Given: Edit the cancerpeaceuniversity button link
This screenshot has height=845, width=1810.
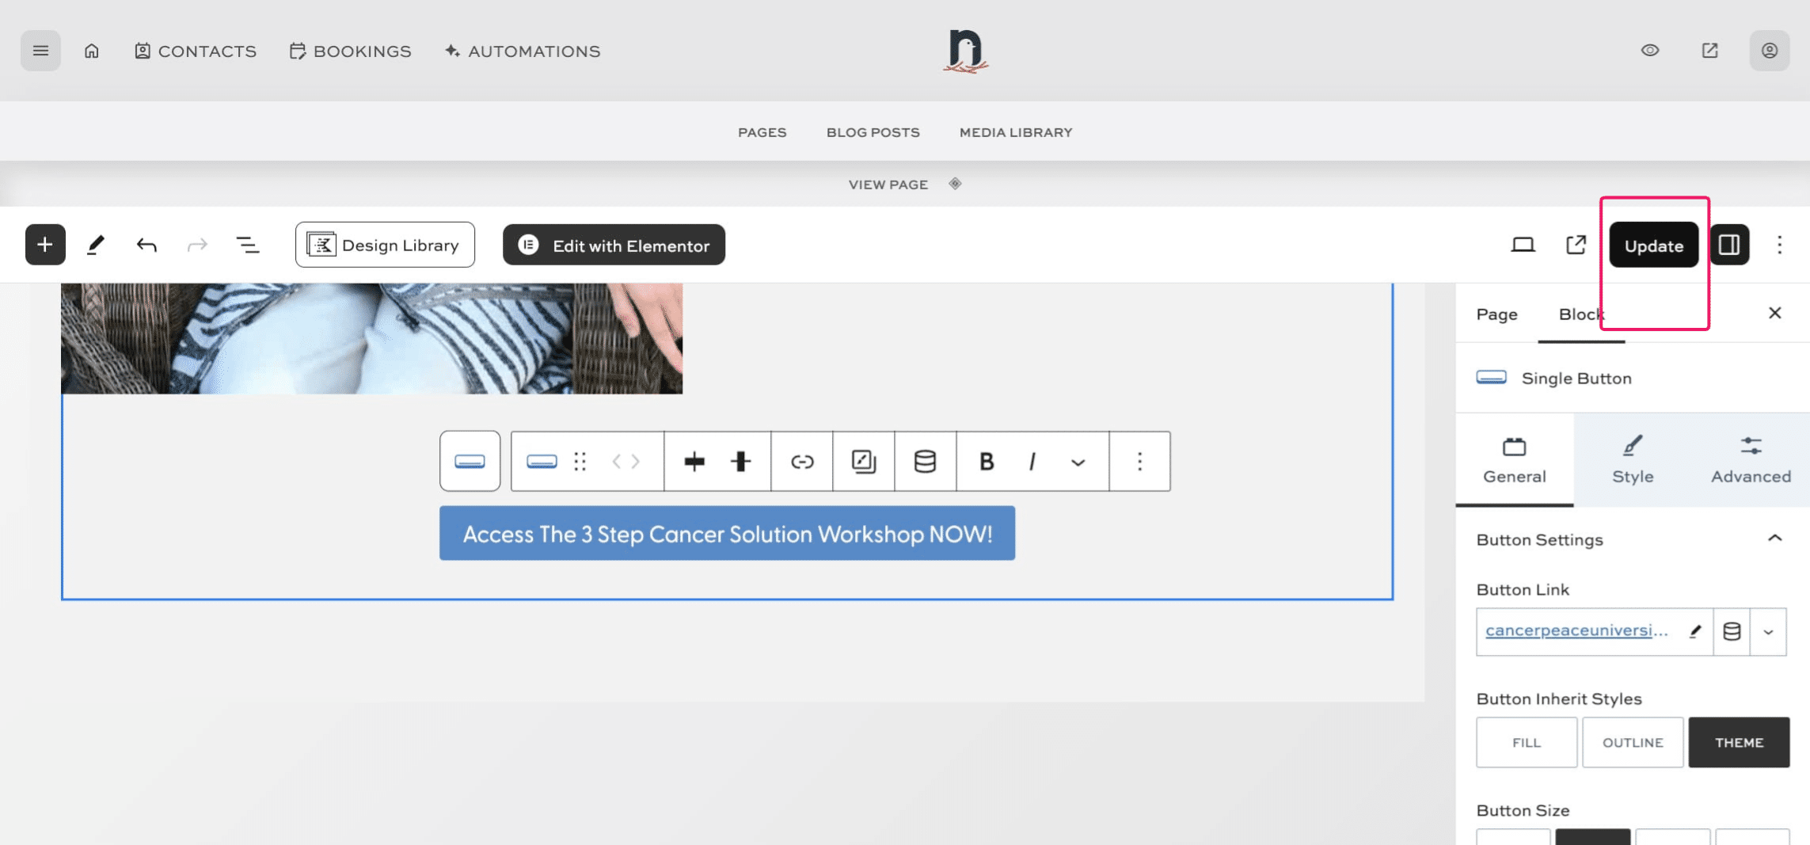Looking at the screenshot, I should (x=1696, y=631).
